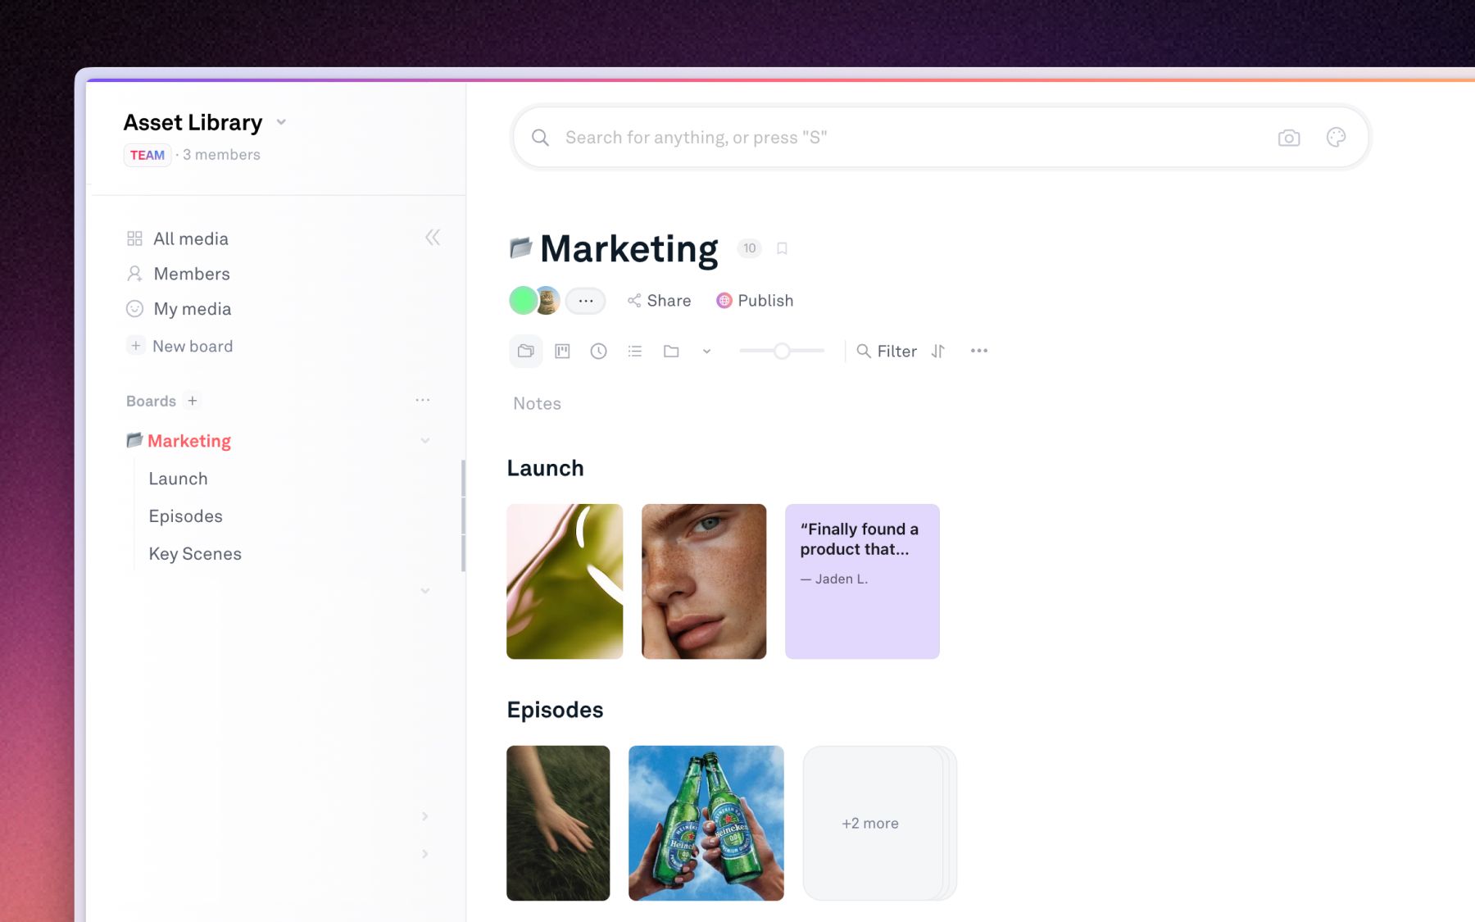
Task: Bookmark the Marketing board
Action: (x=782, y=248)
